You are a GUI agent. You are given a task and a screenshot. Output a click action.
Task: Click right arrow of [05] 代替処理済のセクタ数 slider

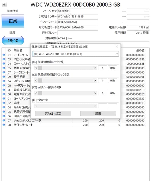[95, 68]
